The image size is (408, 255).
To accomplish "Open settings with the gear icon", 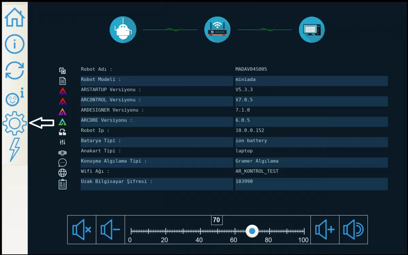I will [15, 123].
